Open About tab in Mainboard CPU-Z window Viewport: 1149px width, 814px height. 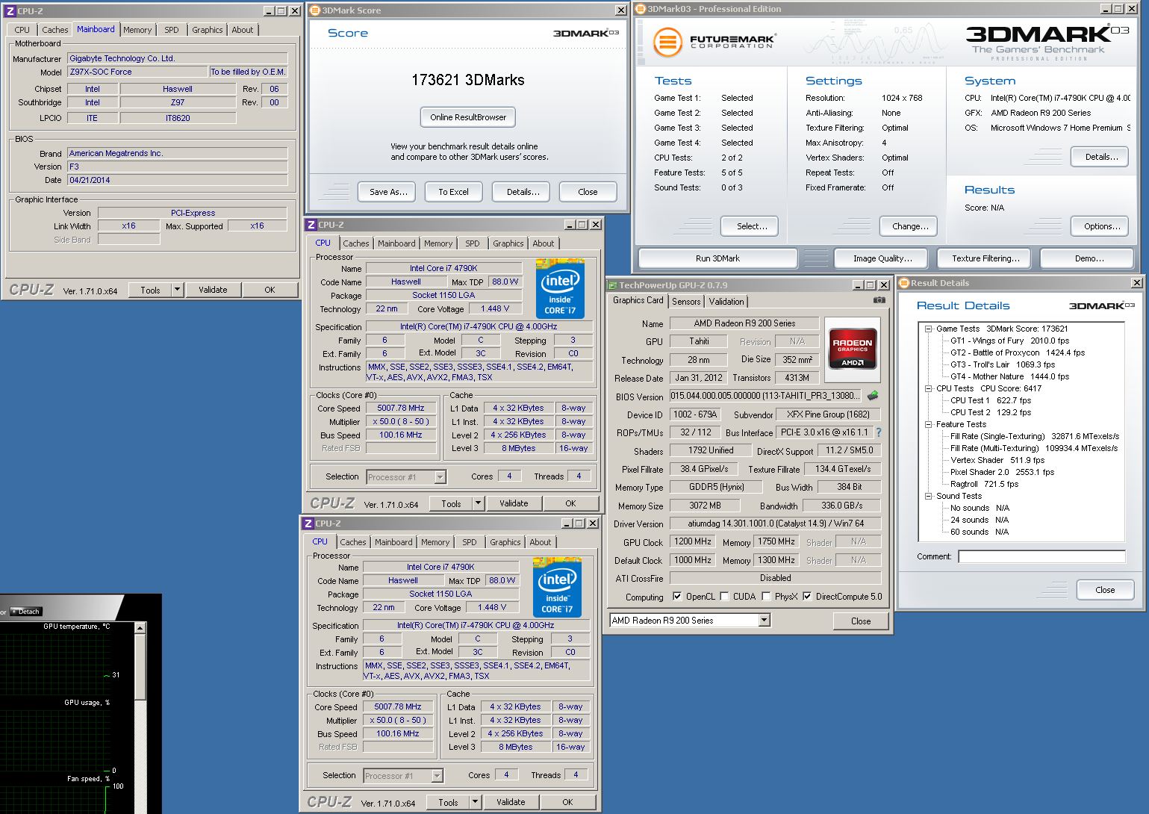243,30
